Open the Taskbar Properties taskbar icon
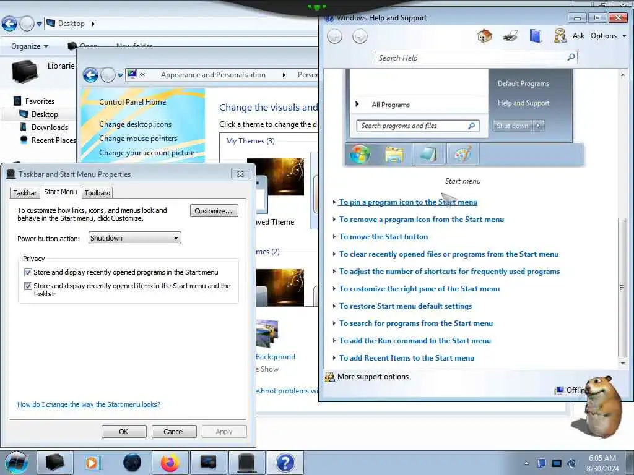Viewport: 634px width, 475px height. [x=246, y=463]
